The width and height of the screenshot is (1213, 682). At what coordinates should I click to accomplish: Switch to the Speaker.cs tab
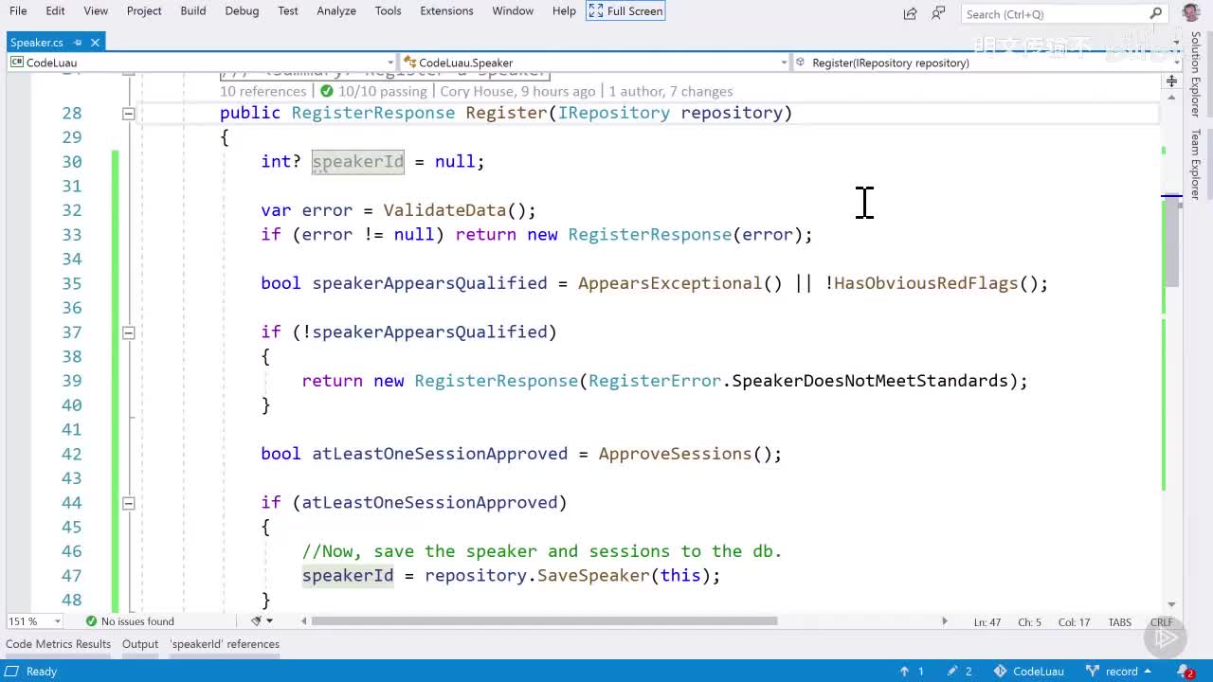click(37, 43)
